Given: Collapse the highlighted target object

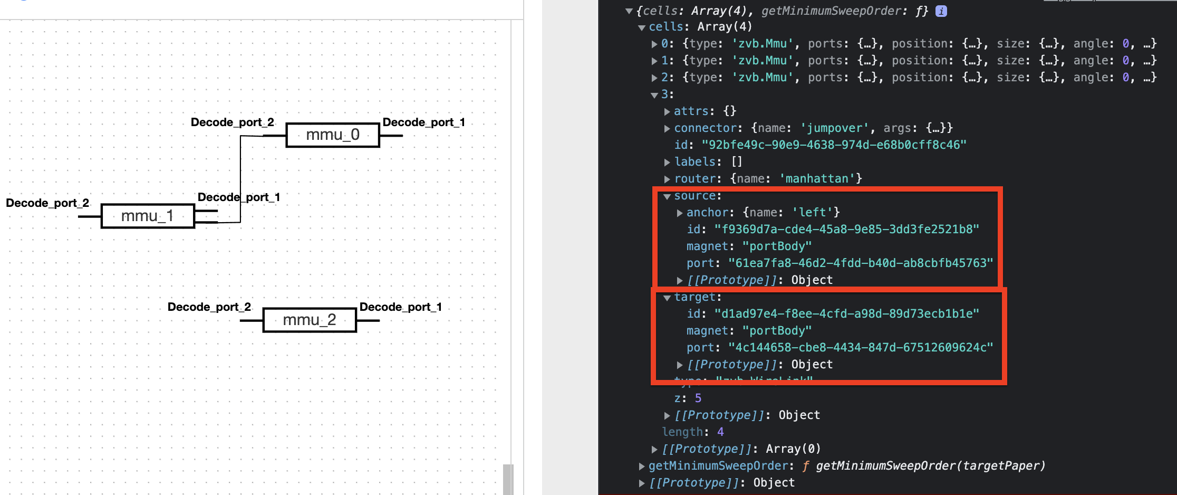Looking at the screenshot, I should coord(667,297).
